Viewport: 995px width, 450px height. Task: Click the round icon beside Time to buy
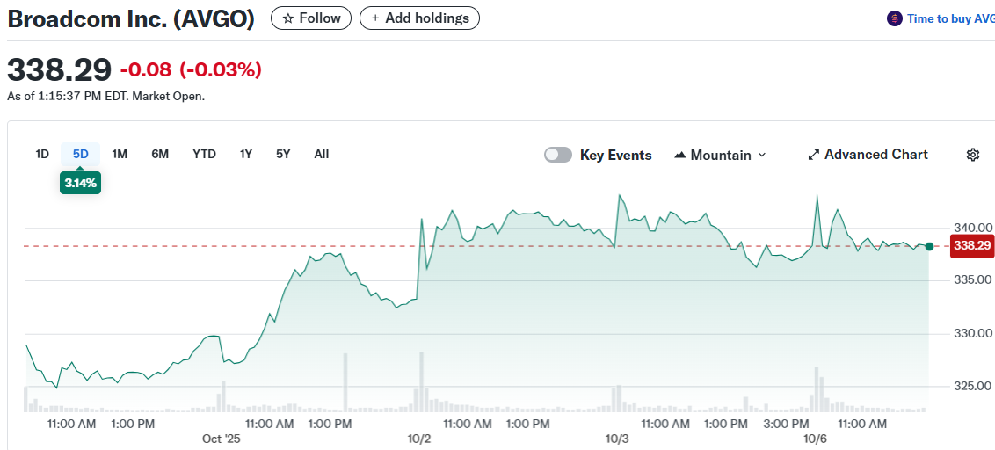895,18
